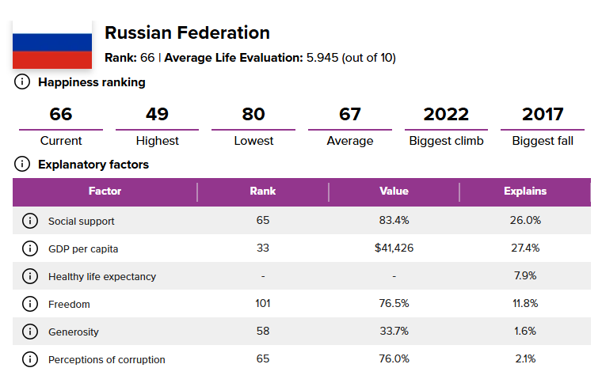Click the Biggest climb year 2022
Image resolution: width=602 pixels, height=383 pixels.
pos(446,114)
